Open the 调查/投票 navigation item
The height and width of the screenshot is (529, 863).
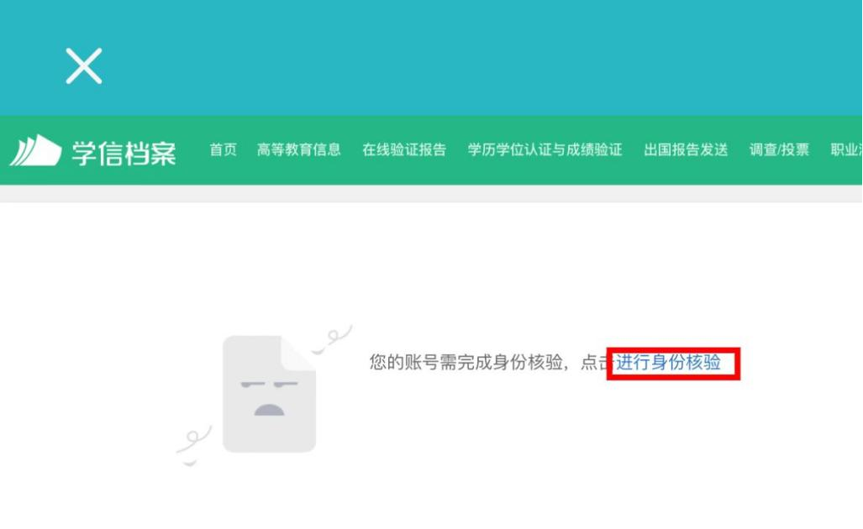pyautogui.click(x=779, y=149)
